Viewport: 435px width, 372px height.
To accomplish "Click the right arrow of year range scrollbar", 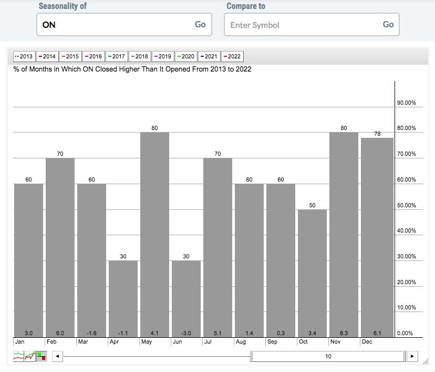I will coord(412,356).
